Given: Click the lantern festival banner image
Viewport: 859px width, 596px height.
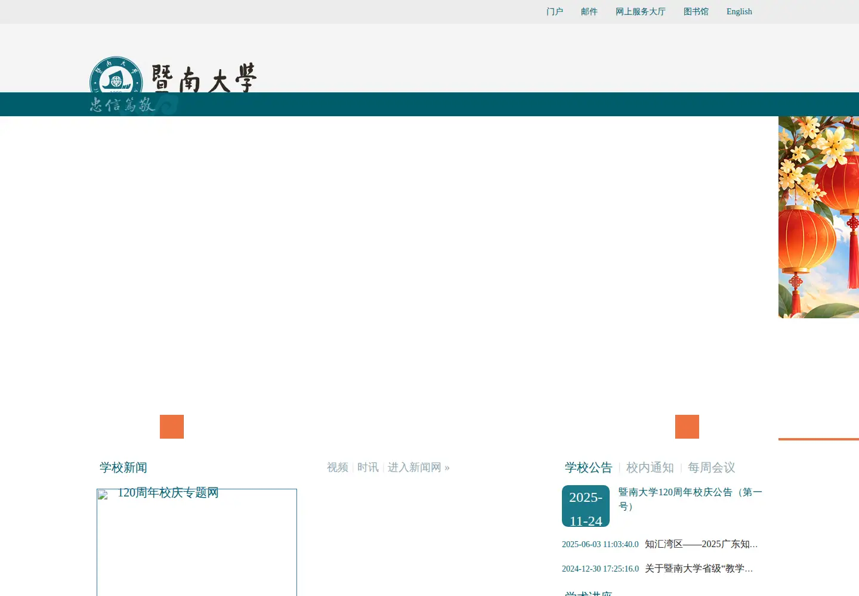Looking at the screenshot, I should tap(818, 217).
